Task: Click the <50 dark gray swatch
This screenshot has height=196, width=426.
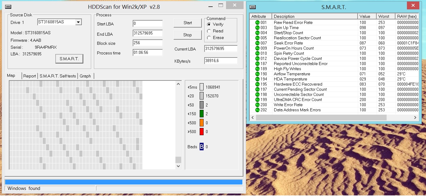Action: (x=201, y=105)
